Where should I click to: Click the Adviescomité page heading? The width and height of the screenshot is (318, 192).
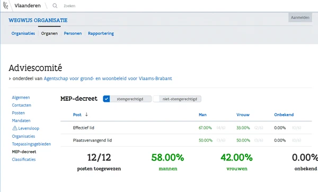(36, 68)
